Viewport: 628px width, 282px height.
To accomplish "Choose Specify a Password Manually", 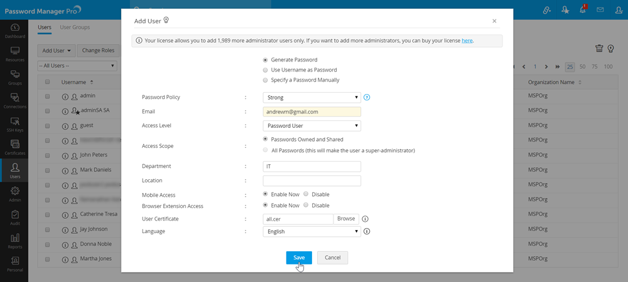I will click(266, 80).
